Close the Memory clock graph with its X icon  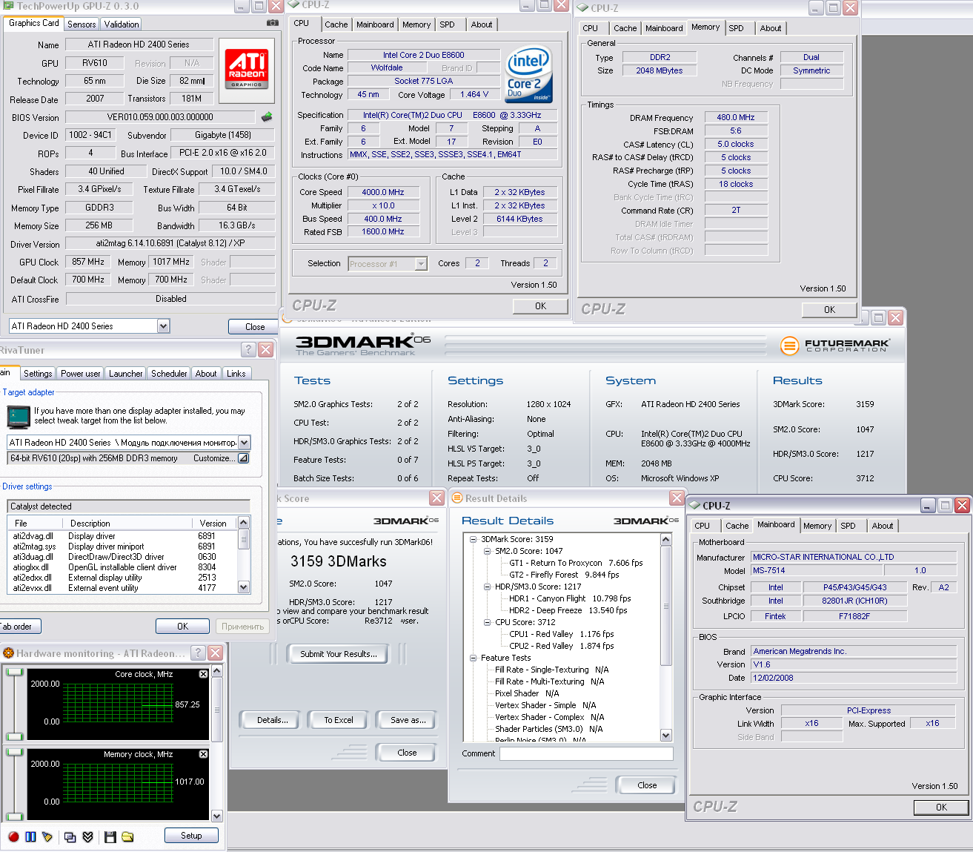pos(203,754)
